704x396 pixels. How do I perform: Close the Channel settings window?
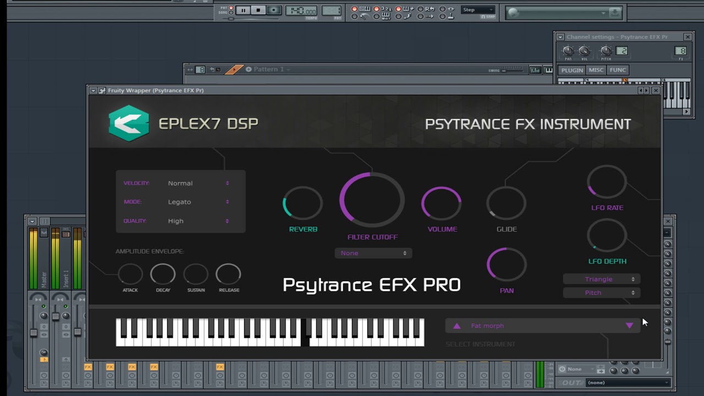[687, 37]
